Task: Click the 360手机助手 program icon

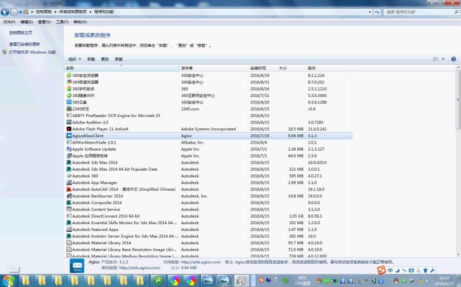Action: click(69, 89)
